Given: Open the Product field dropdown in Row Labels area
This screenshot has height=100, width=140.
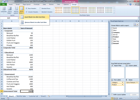Looking at the screenshot, I should pyautogui.click(x=122, y=85).
